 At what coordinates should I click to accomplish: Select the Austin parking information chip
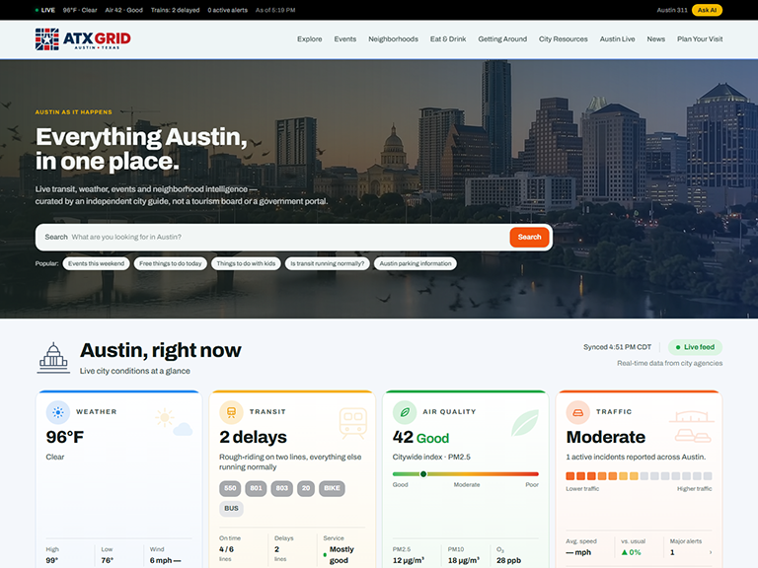(416, 263)
